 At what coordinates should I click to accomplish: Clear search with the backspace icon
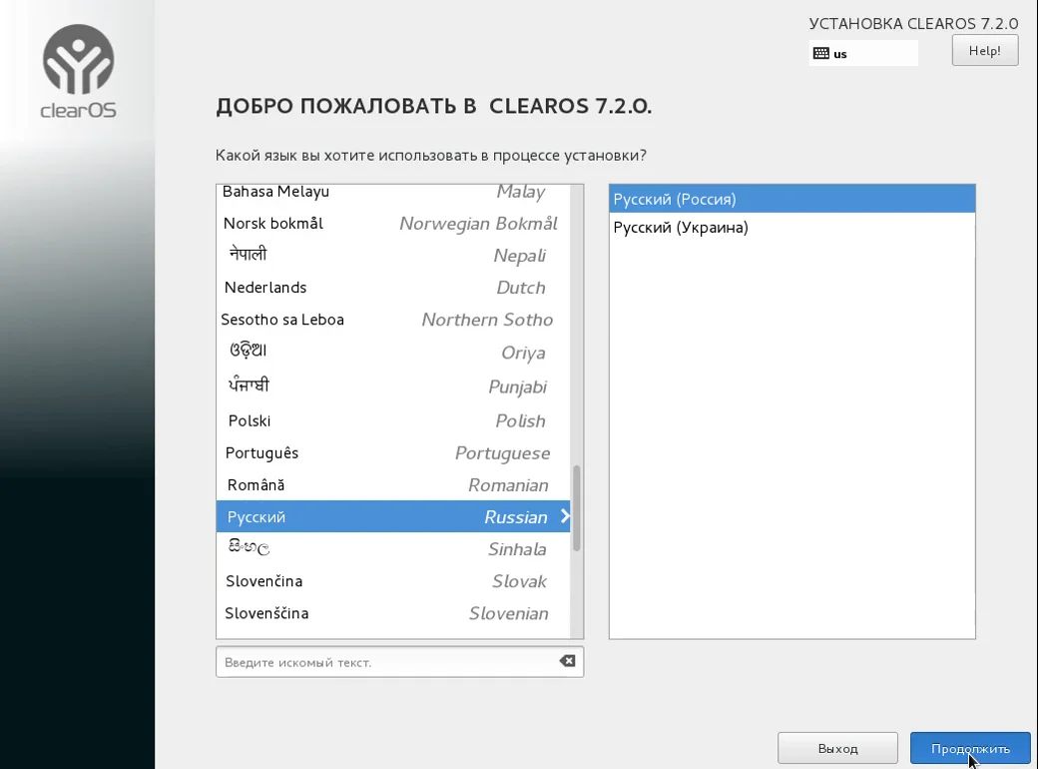tap(567, 661)
